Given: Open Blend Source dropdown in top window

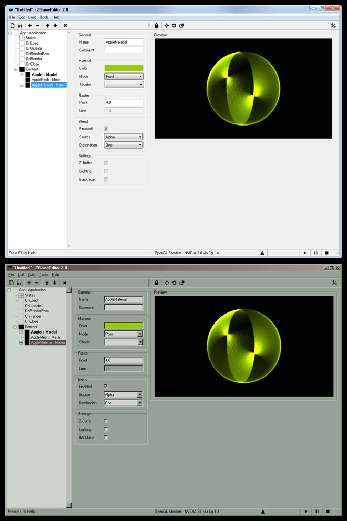Looking at the screenshot, I should (124, 137).
